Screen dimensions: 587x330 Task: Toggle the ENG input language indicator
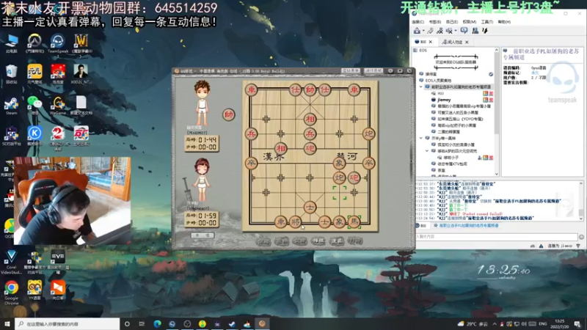[543, 324]
